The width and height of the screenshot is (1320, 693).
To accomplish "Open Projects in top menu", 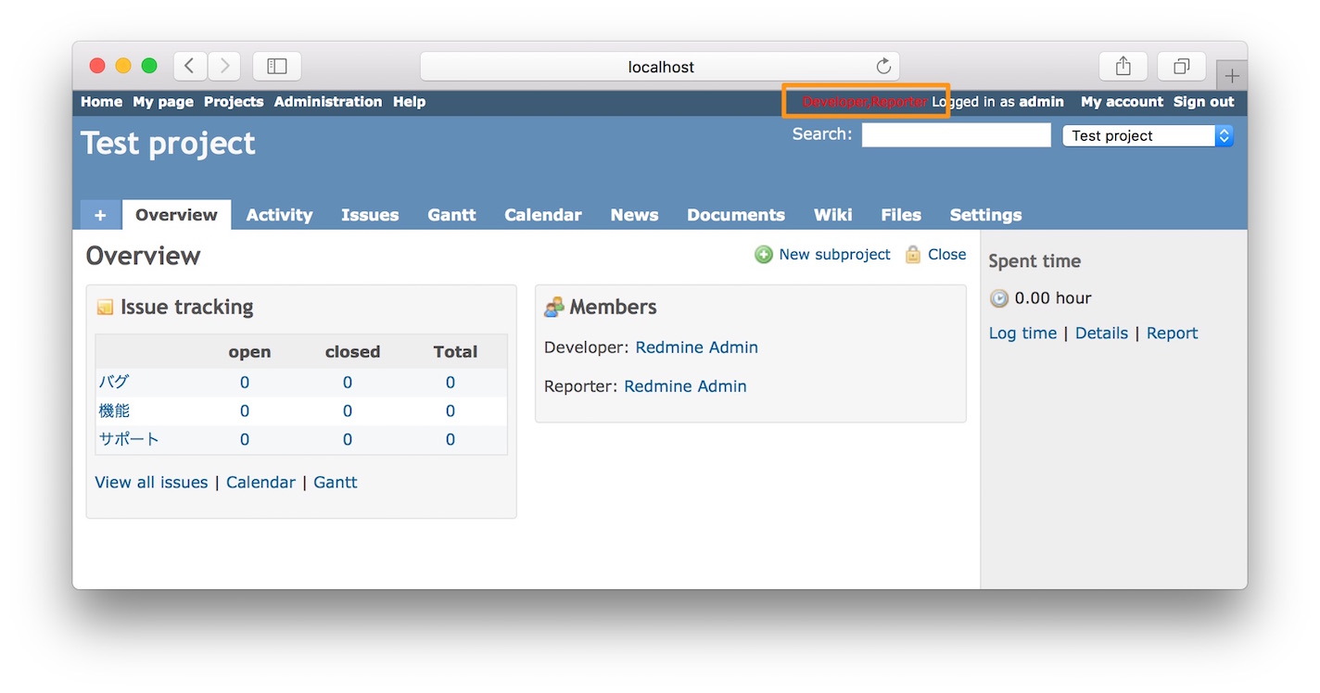I will (x=234, y=102).
